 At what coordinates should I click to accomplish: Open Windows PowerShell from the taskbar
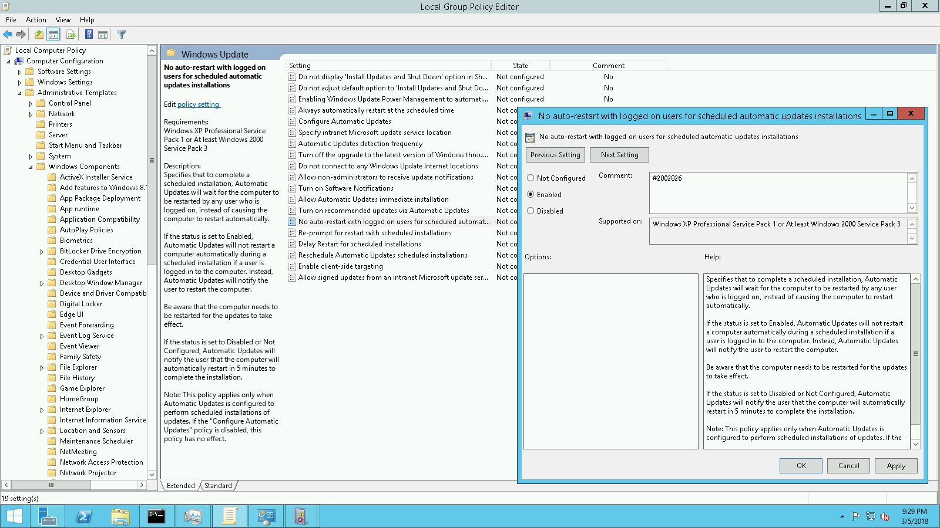click(x=83, y=516)
